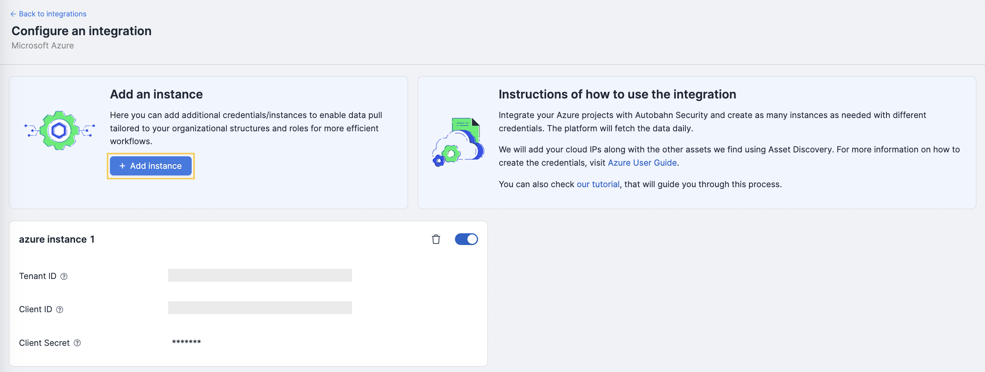The height and width of the screenshot is (372, 985).
Task: Click the Client ID value field
Action: point(260,308)
